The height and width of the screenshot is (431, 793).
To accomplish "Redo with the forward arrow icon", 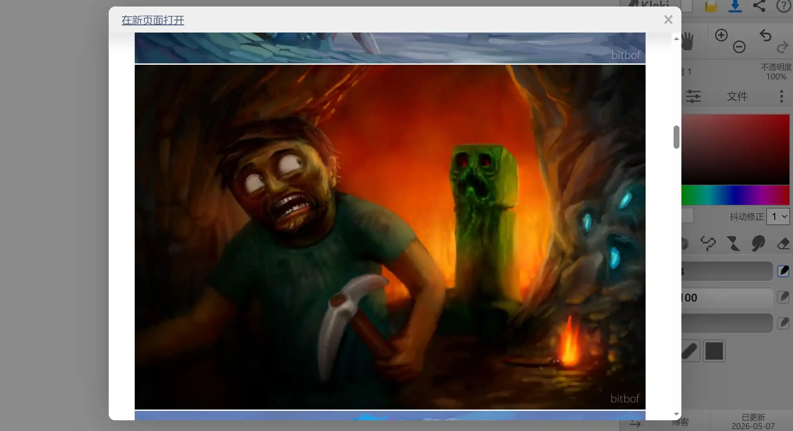I will pyautogui.click(x=783, y=47).
